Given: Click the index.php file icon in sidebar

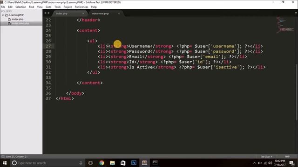Looking at the screenshot, I should click(9, 19).
